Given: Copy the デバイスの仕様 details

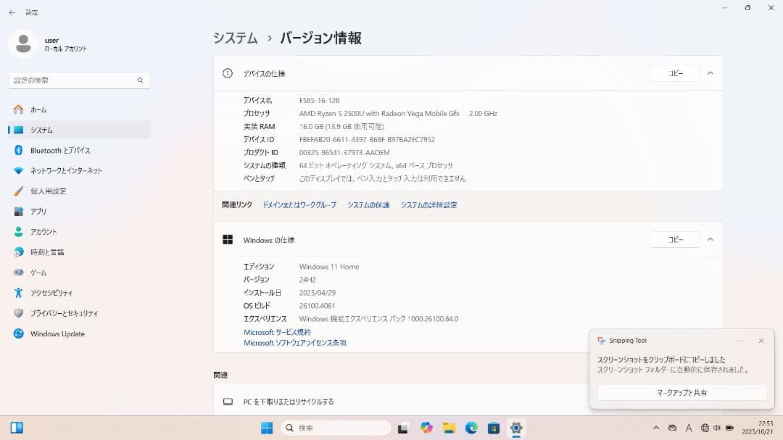Looking at the screenshot, I should [675, 73].
